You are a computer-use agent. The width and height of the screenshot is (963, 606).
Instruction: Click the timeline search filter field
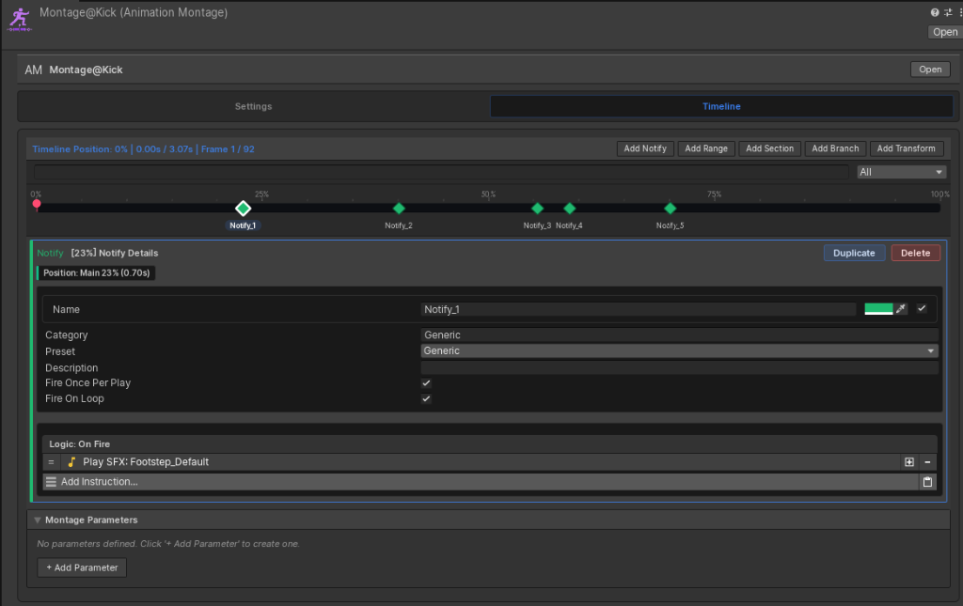tap(441, 172)
